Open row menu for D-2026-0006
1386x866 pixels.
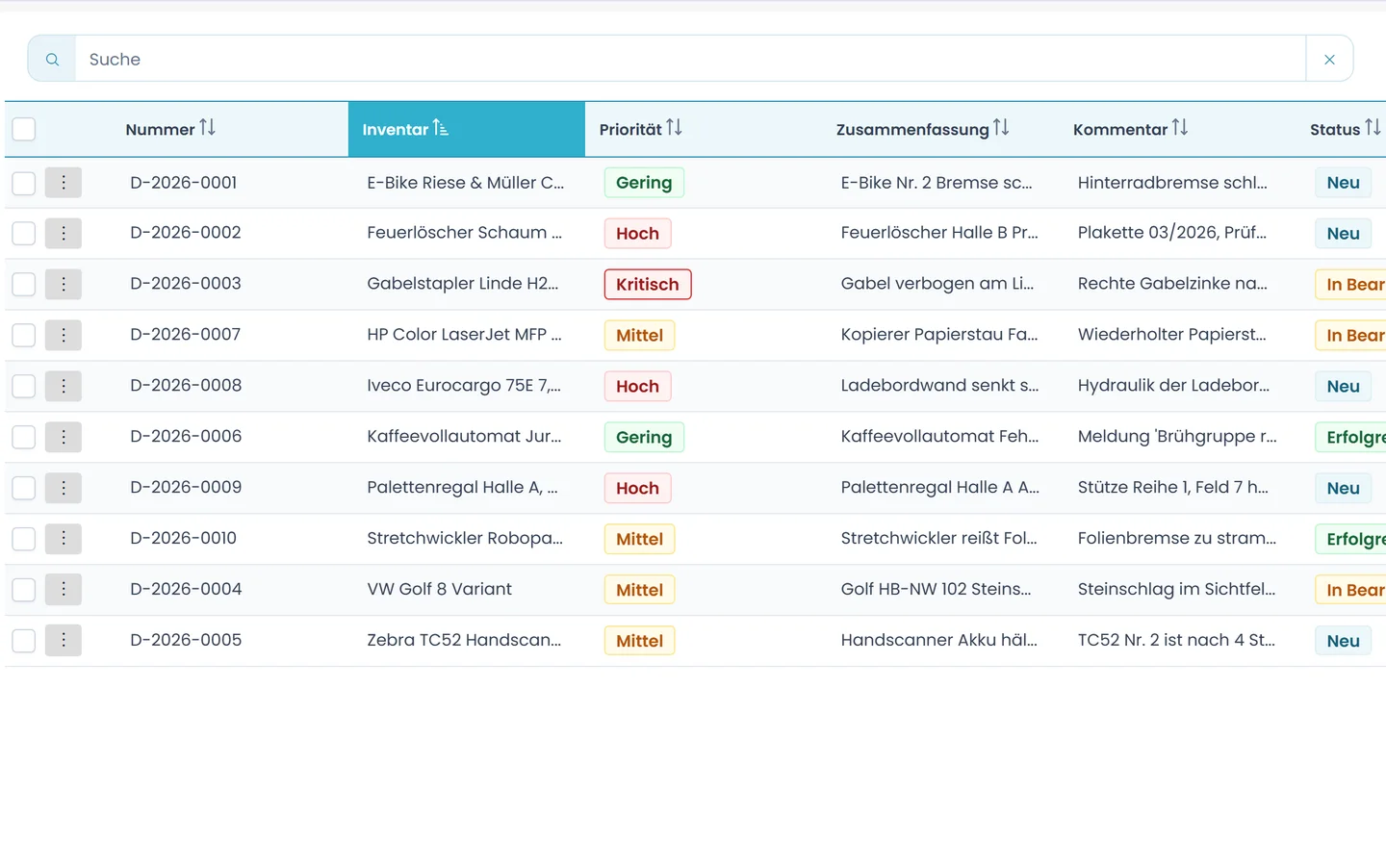click(64, 437)
